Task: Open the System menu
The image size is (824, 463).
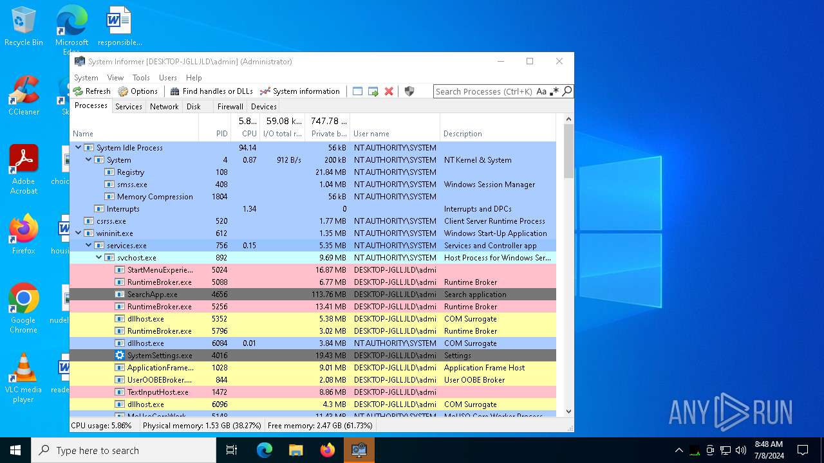Action: 86,78
